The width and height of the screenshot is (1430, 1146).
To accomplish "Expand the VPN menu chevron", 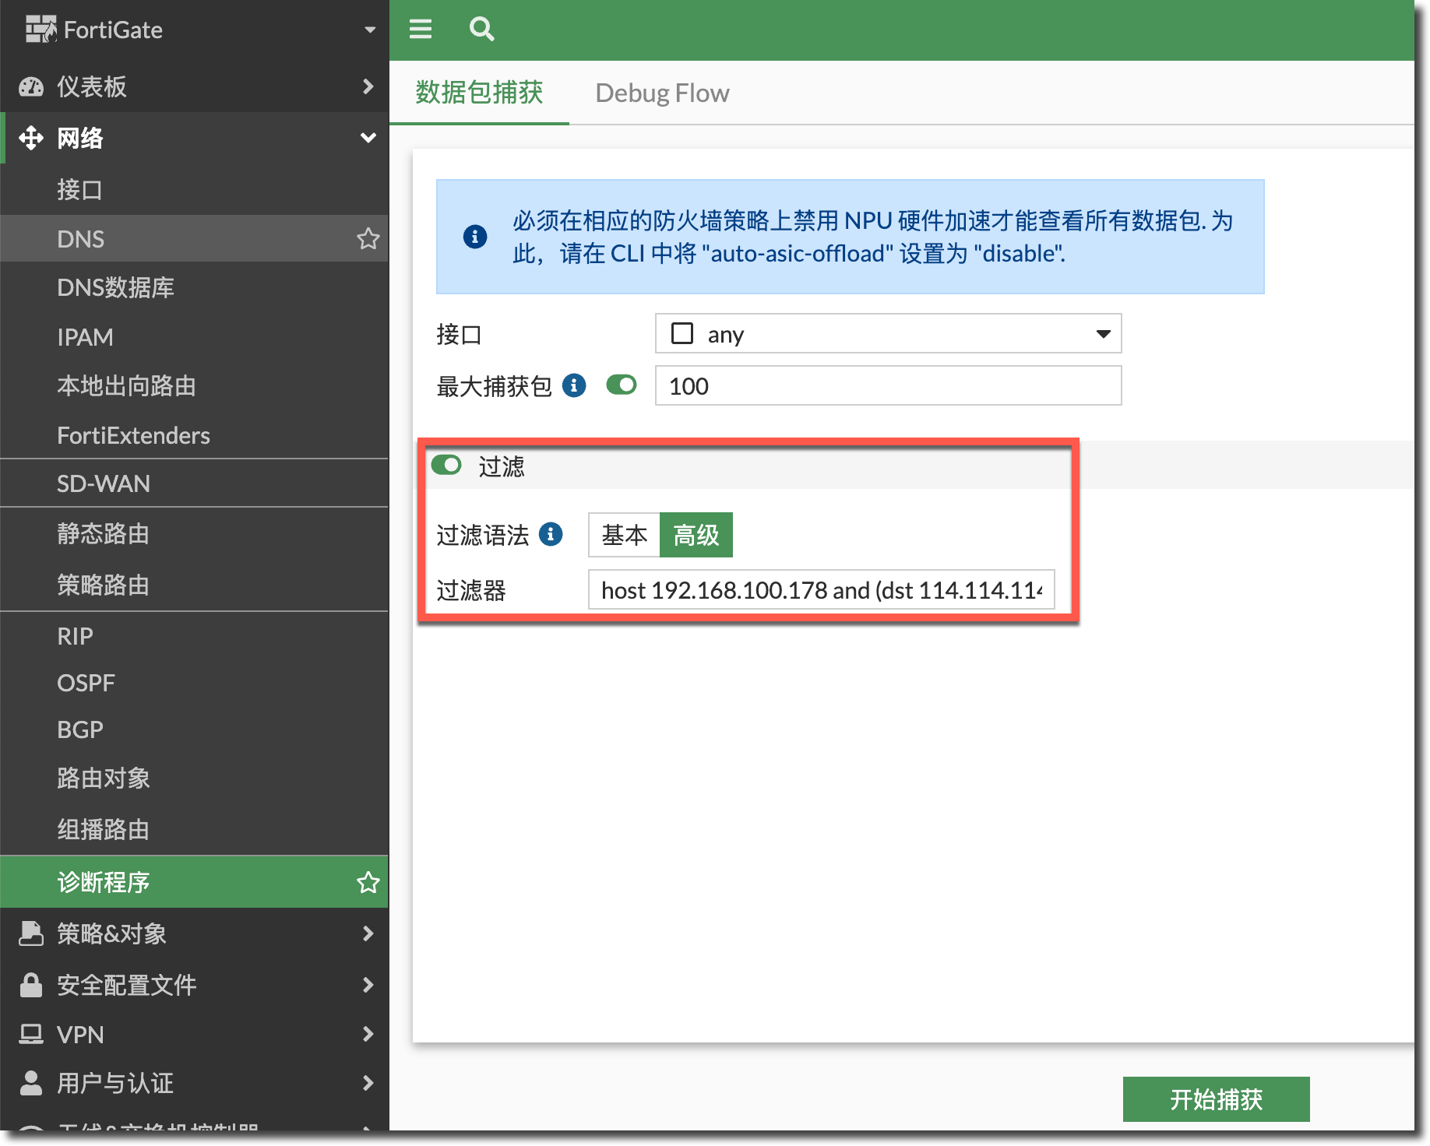I will [368, 1034].
